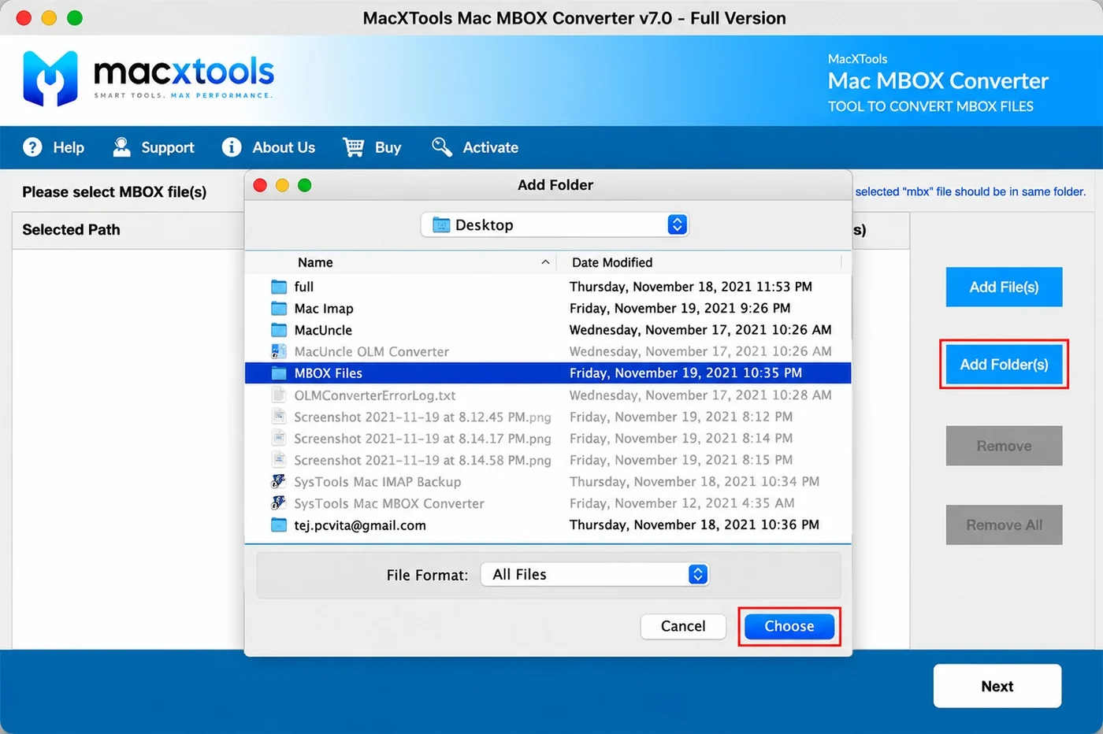Click the Remove button
Screen dimensions: 1103x734
[1004, 446]
